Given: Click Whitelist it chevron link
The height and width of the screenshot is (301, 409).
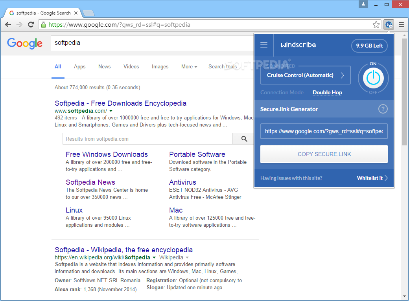Looking at the screenshot, I should click(x=372, y=178).
